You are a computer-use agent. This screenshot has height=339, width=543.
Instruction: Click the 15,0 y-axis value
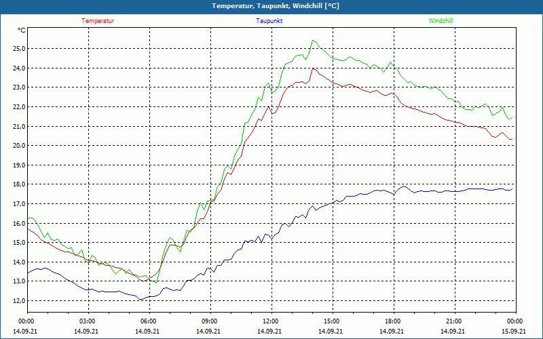coord(19,243)
